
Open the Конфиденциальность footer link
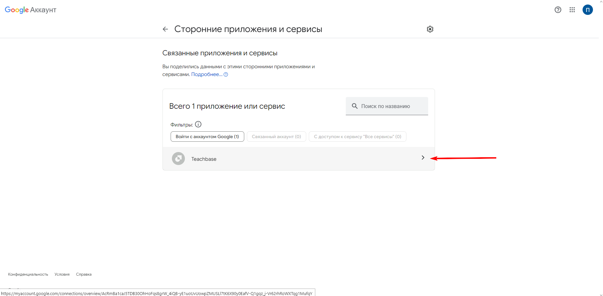tap(28, 274)
